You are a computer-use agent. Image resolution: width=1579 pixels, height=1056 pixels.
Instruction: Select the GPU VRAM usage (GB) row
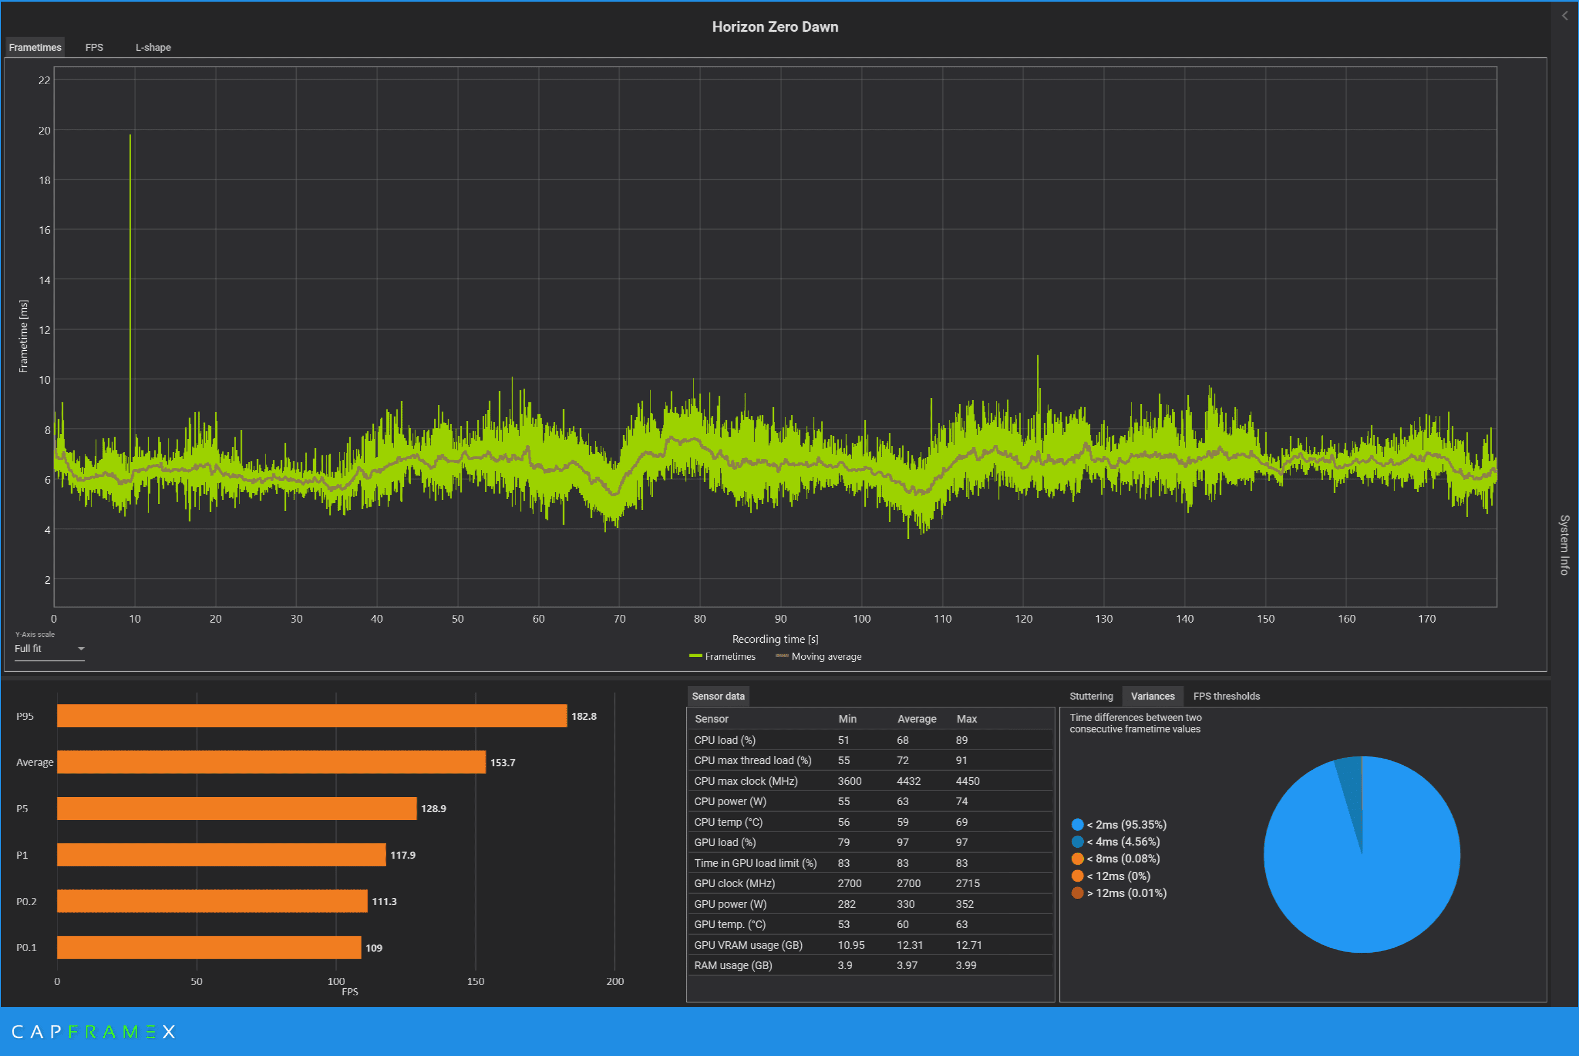(870, 946)
